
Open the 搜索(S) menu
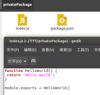(x=66, y=50)
